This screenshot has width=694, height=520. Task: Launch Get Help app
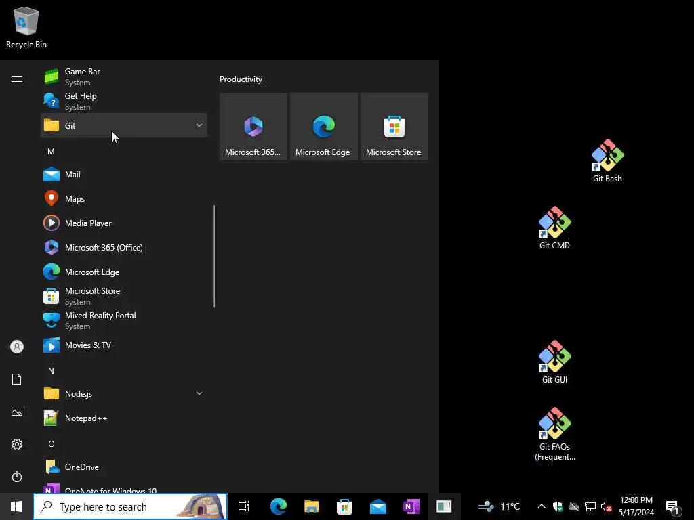[124, 102]
